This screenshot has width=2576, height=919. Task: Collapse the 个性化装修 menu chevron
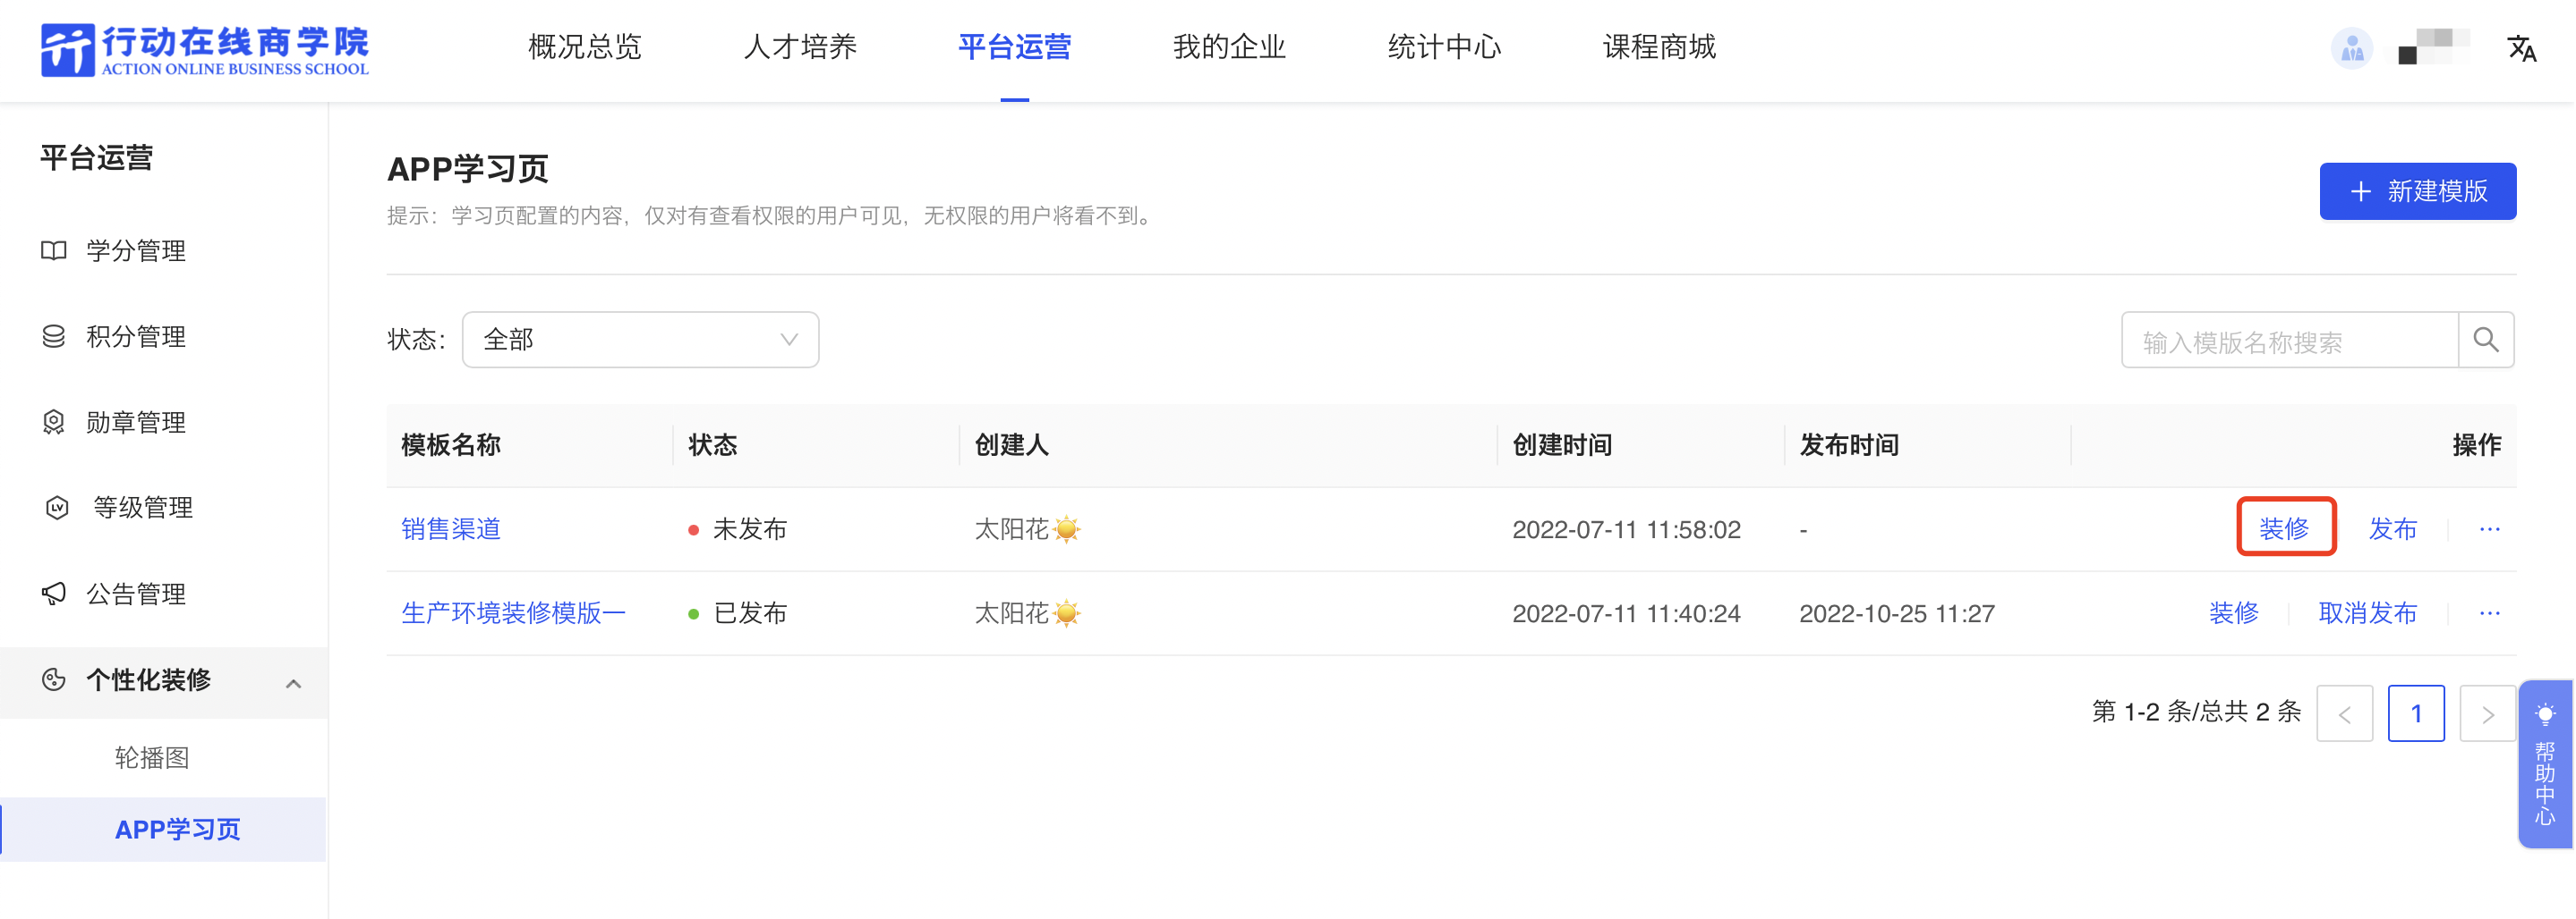(293, 684)
